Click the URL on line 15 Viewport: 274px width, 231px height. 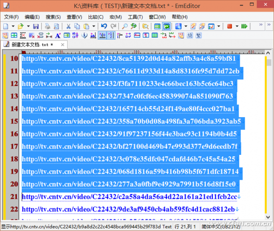coord(131,121)
